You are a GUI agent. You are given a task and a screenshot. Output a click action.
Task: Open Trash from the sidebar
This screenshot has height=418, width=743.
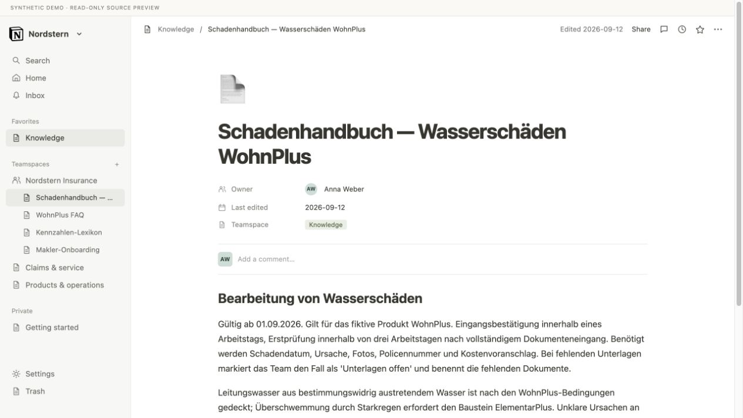pos(65,391)
